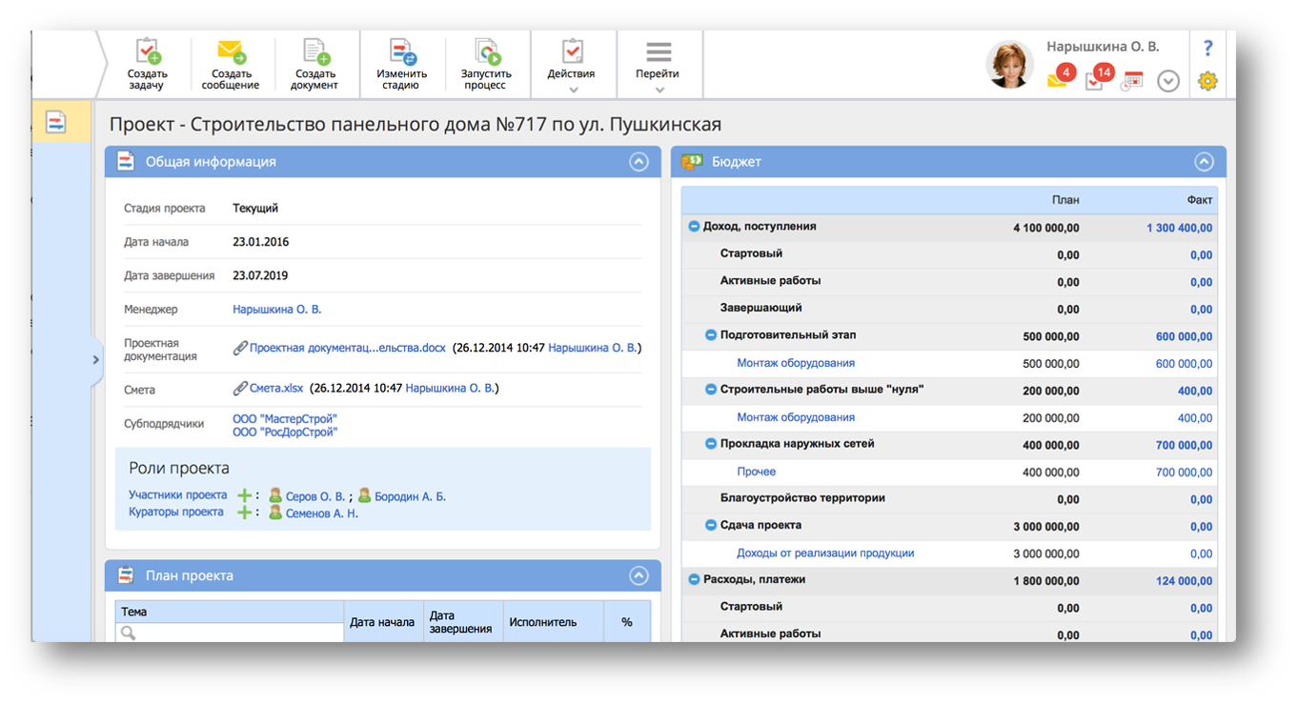Click the Факт column header in budget

(1200, 200)
